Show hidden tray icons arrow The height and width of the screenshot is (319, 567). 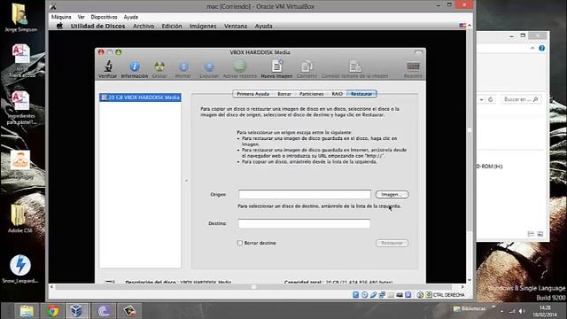coord(501,311)
